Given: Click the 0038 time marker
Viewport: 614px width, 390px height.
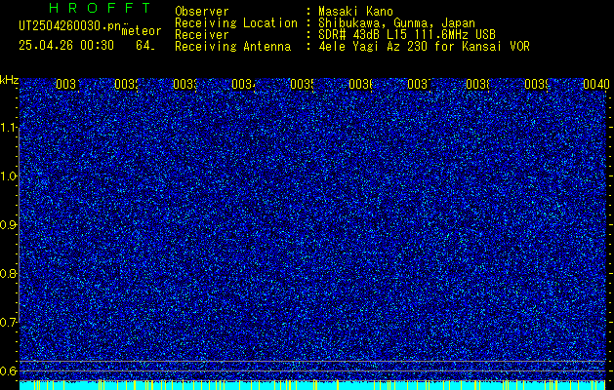Looking at the screenshot, I should pyautogui.click(x=477, y=85).
